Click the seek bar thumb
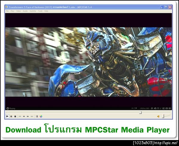This screenshot has width=179, height=146. (x=141, y=113)
